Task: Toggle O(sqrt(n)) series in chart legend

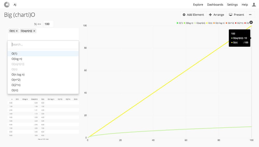Action: point(200,23)
